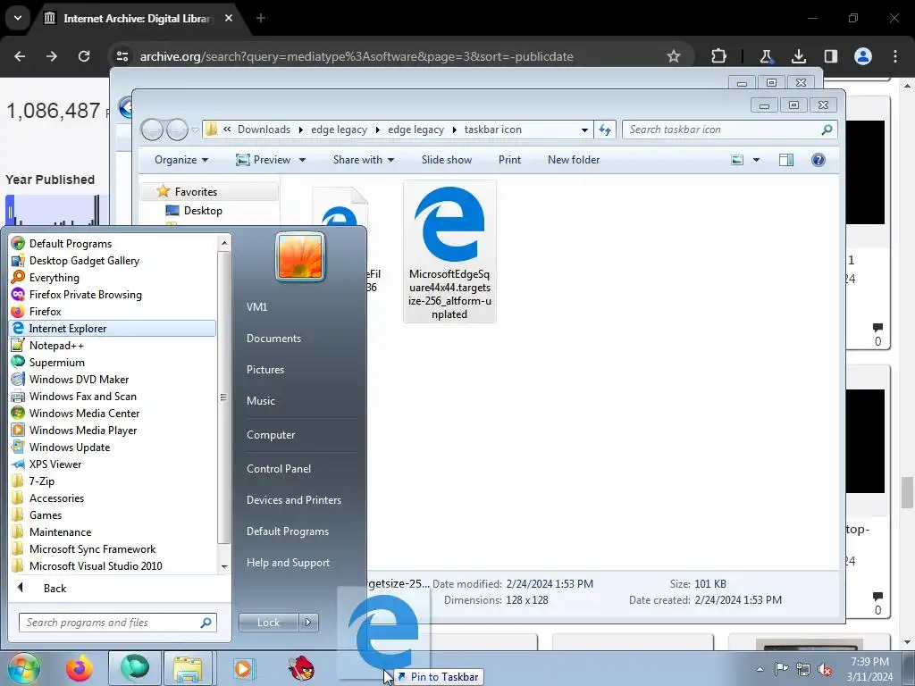The width and height of the screenshot is (915, 686).
Task: Click the browser address bar URL
Action: pos(357,56)
